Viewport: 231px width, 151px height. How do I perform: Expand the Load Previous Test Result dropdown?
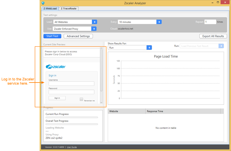pos(202,46)
